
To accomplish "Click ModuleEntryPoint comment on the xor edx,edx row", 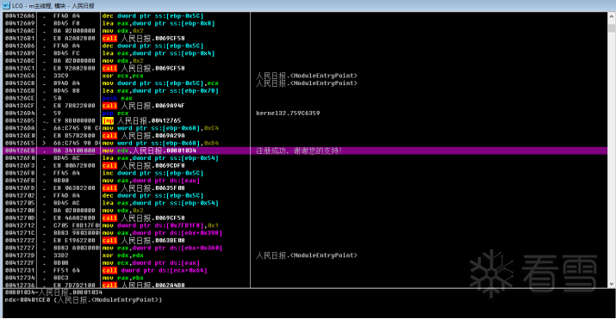I will coord(307,255).
